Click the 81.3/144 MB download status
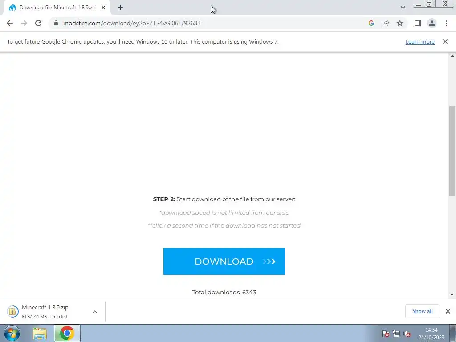Screen dimensions: 456x342 45,317
